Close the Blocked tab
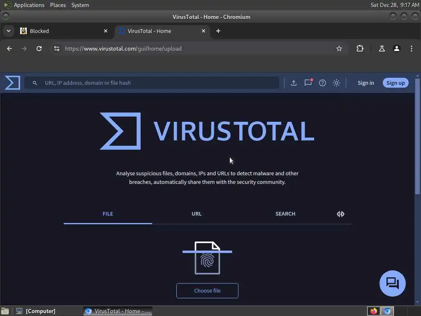 tap(106, 31)
